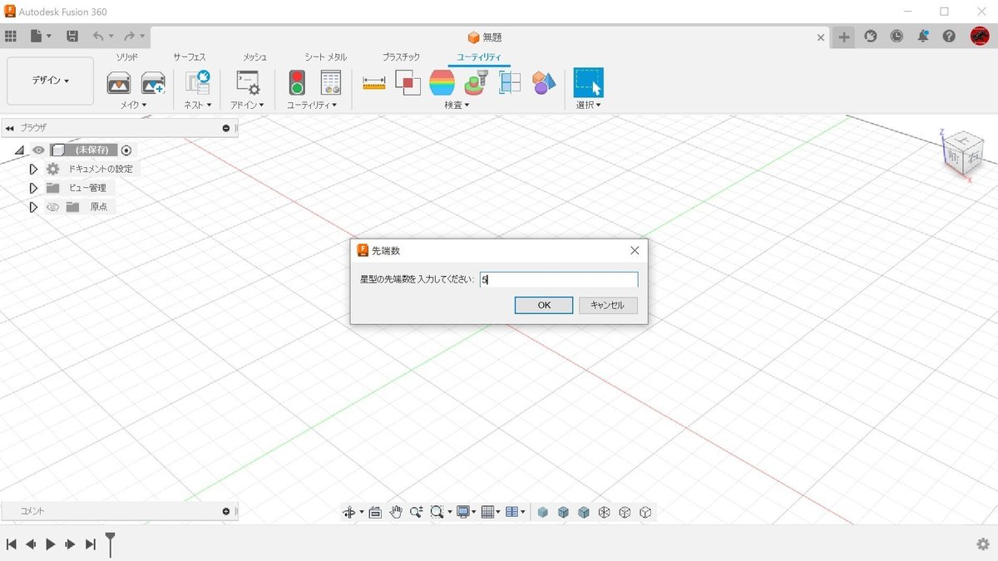Choose the plain wireframe cube style at far right
Viewport: 998px width, 561px height.
pyautogui.click(x=645, y=513)
